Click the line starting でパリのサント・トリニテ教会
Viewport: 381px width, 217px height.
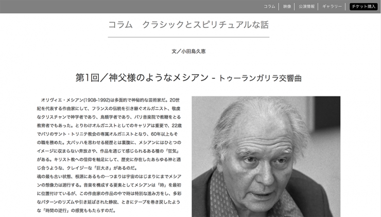click(107, 134)
